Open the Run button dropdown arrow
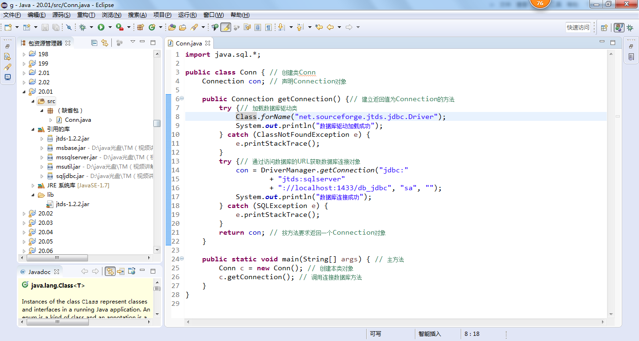The height and width of the screenshot is (341, 639). click(109, 27)
